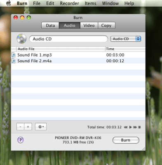Click the 703.1 MB free status text
The height and width of the screenshot is (165, 162).
coord(78,142)
